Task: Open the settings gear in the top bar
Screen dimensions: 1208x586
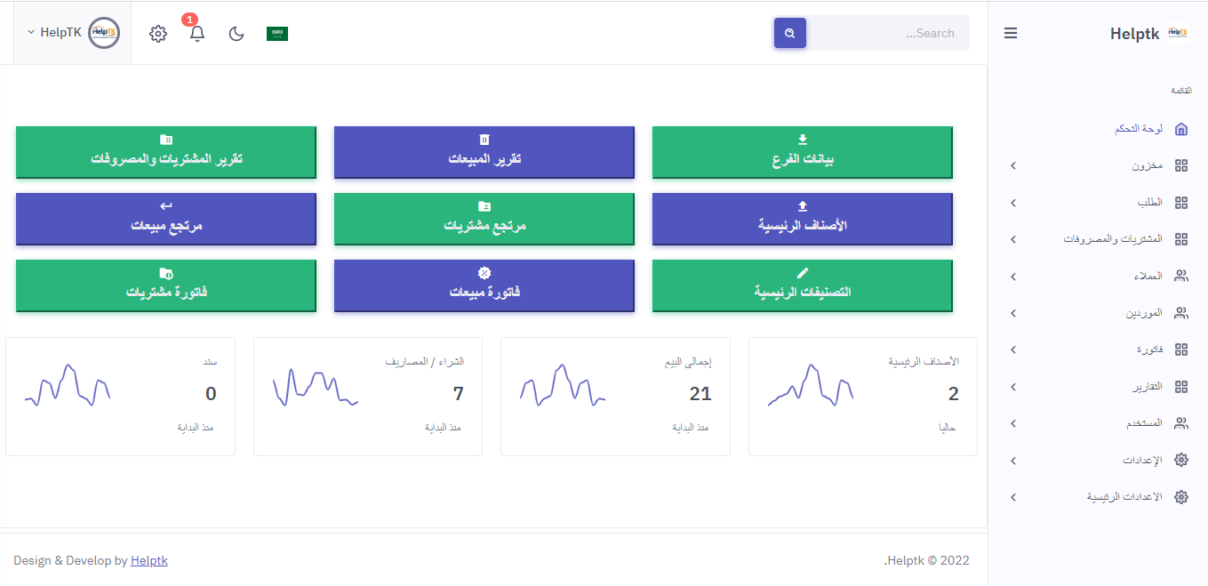Action: (158, 34)
